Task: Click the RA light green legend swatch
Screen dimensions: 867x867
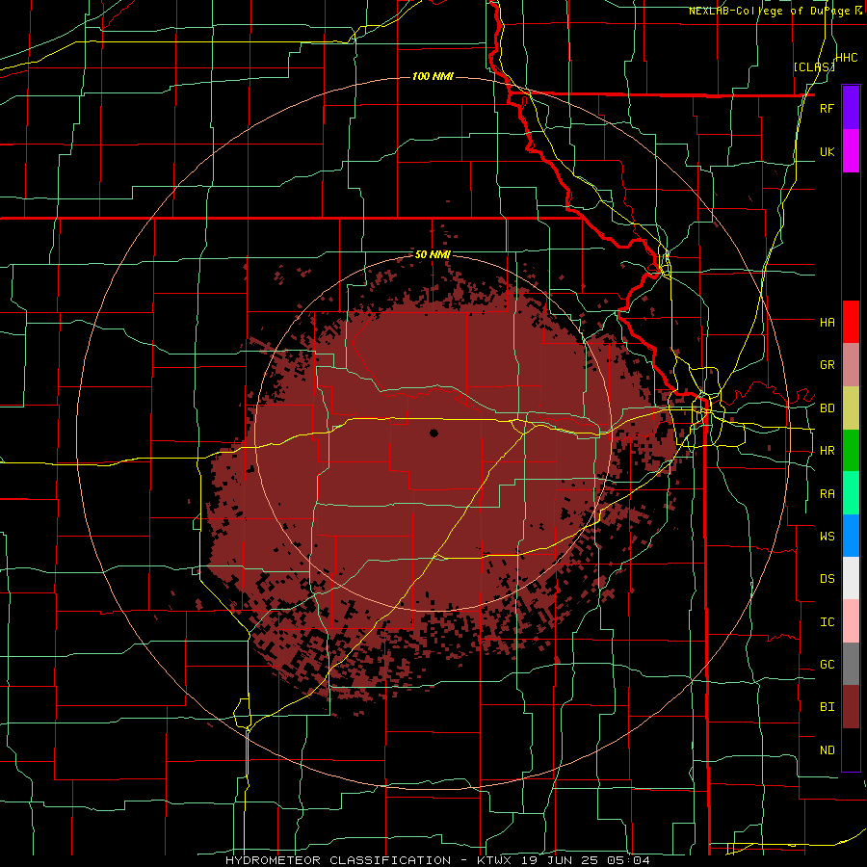Action: click(x=851, y=493)
